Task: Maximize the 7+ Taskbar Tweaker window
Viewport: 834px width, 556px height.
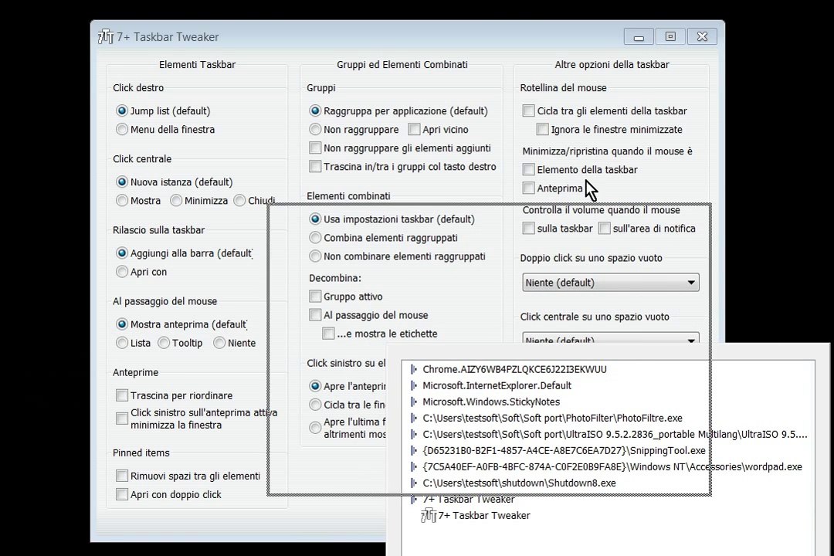Action: click(670, 37)
